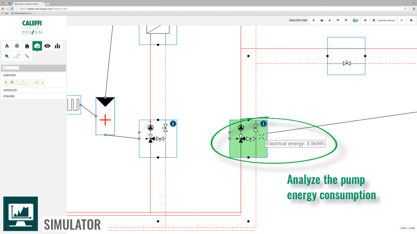The image size is (417, 234).
Task: Click info badge on highlighted green pump block
Action: click(263, 124)
